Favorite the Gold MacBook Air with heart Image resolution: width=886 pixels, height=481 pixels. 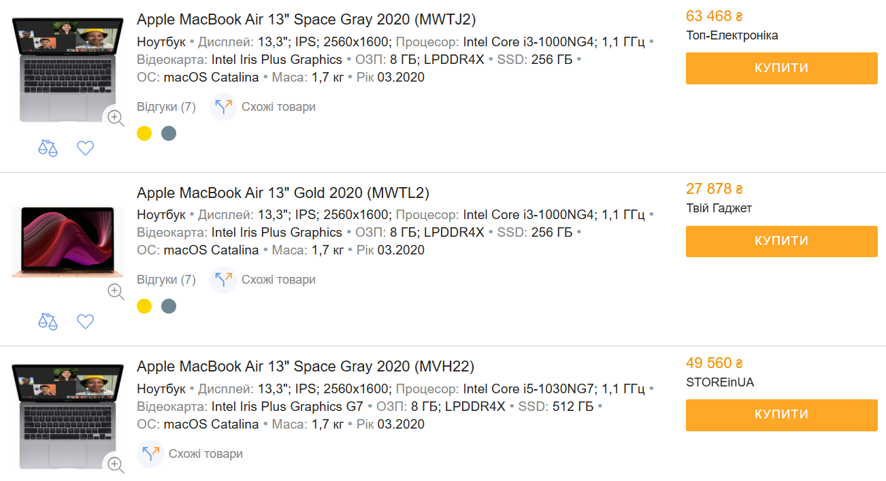click(x=85, y=321)
